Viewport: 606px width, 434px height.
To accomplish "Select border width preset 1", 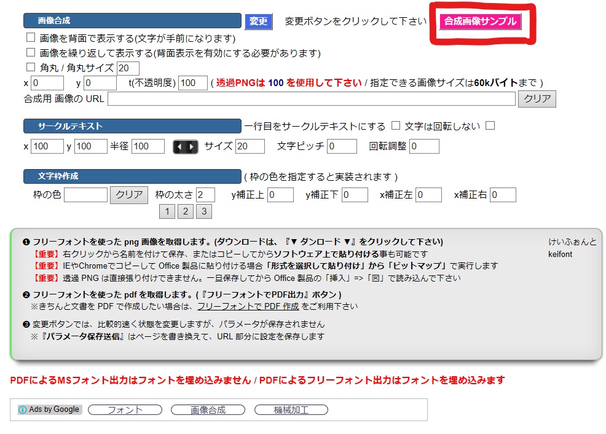I will 167,211.
